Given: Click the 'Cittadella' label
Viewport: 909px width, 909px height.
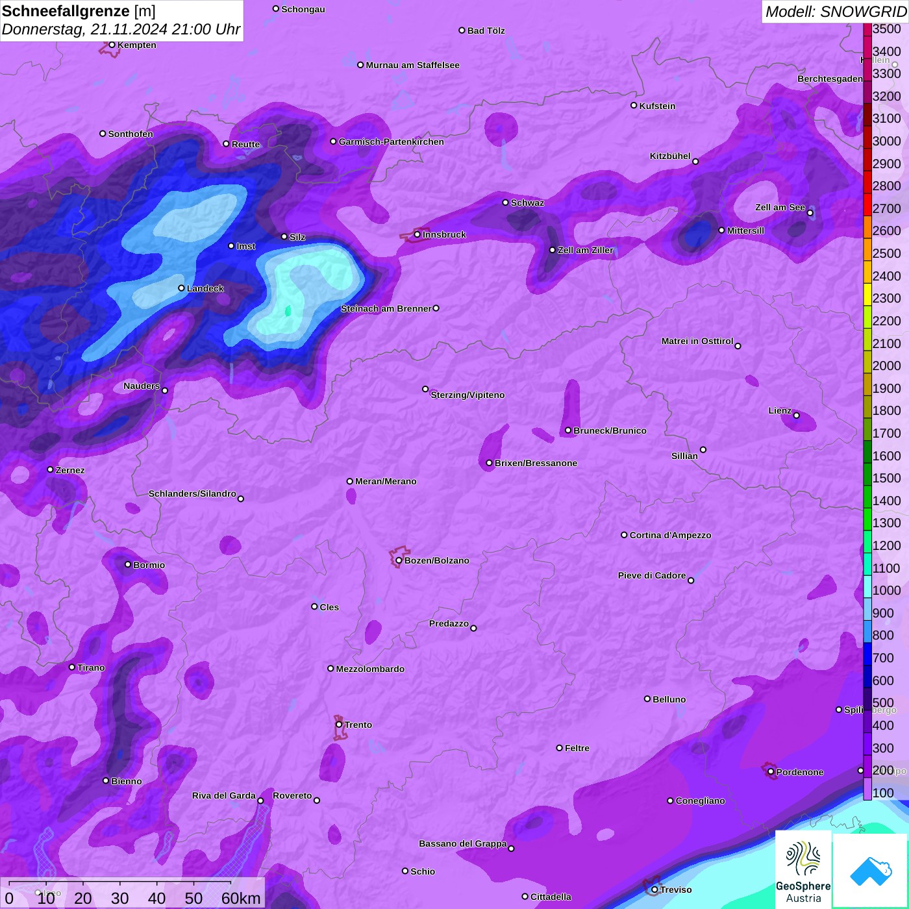Looking at the screenshot, I should pyautogui.click(x=551, y=897).
